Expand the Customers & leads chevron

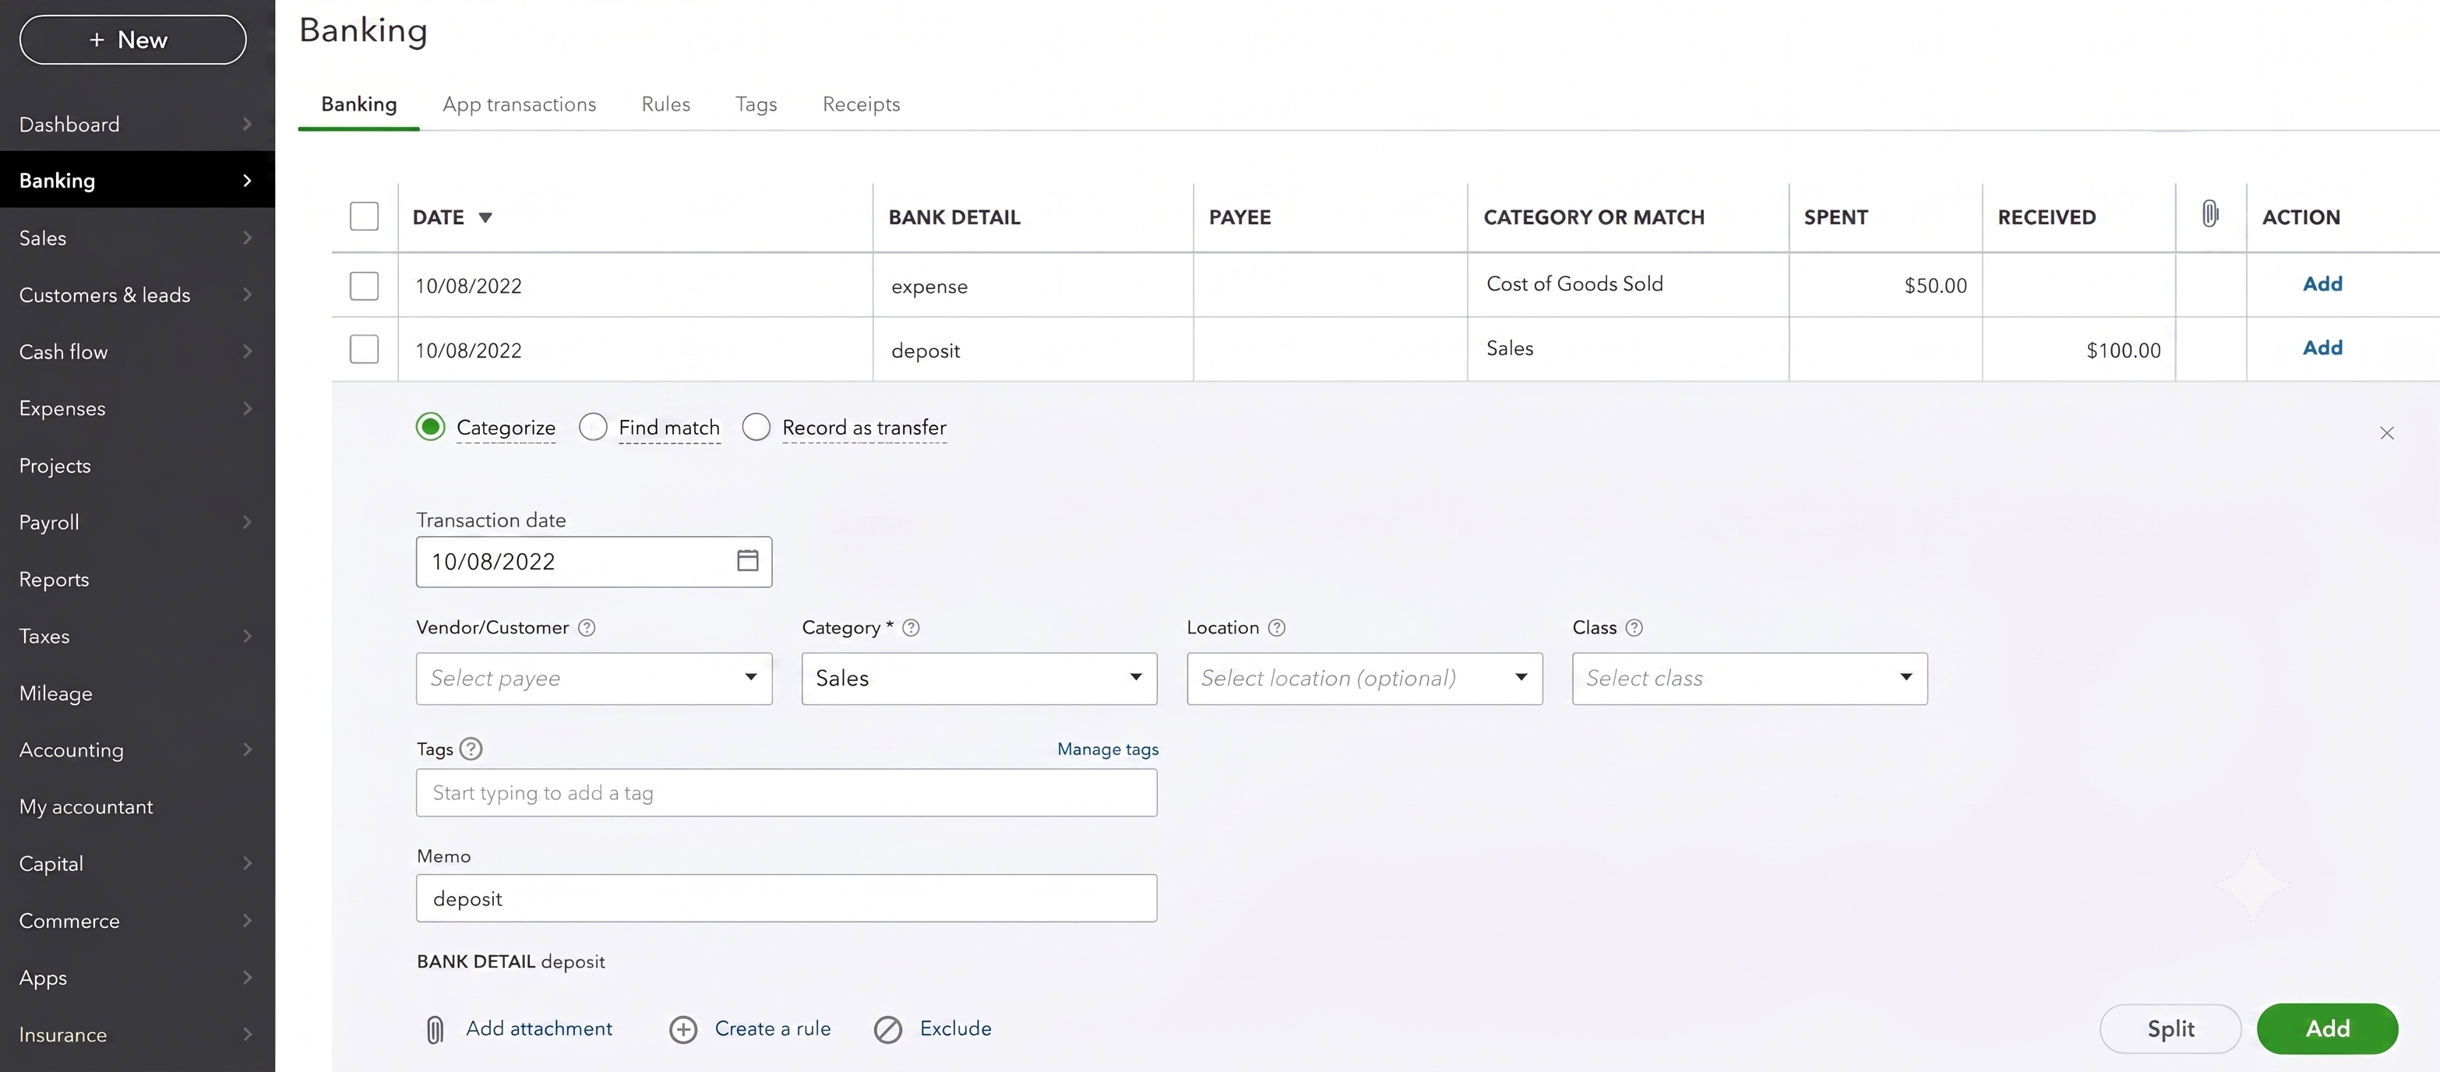[247, 294]
